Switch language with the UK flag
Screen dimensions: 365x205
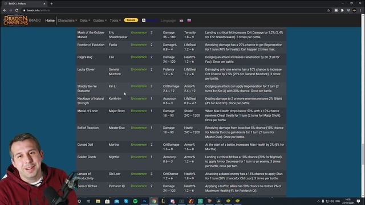pos(181,20)
